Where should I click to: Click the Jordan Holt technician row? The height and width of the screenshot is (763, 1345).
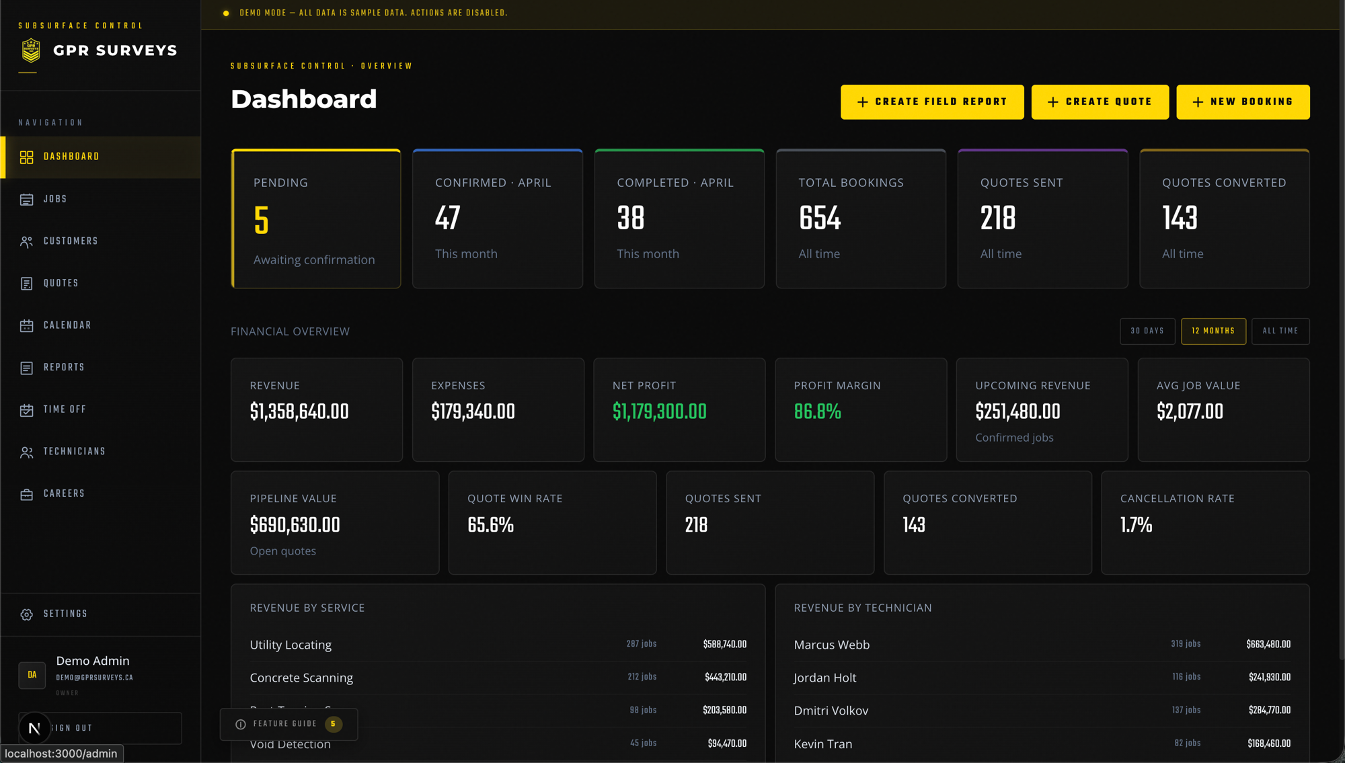pyautogui.click(x=1042, y=678)
